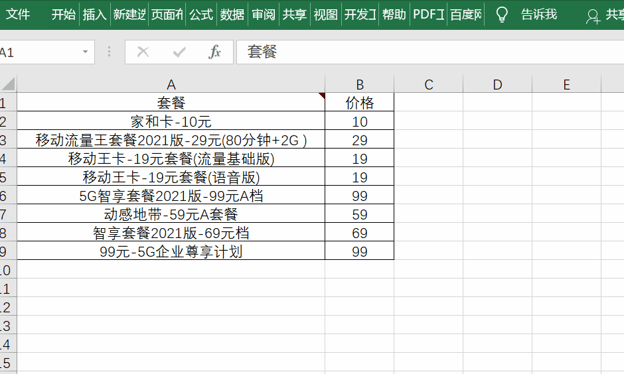The height and width of the screenshot is (374, 624).
Task: Open the 百度网盘 ribbon tab
Action: pyautogui.click(x=466, y=15)
